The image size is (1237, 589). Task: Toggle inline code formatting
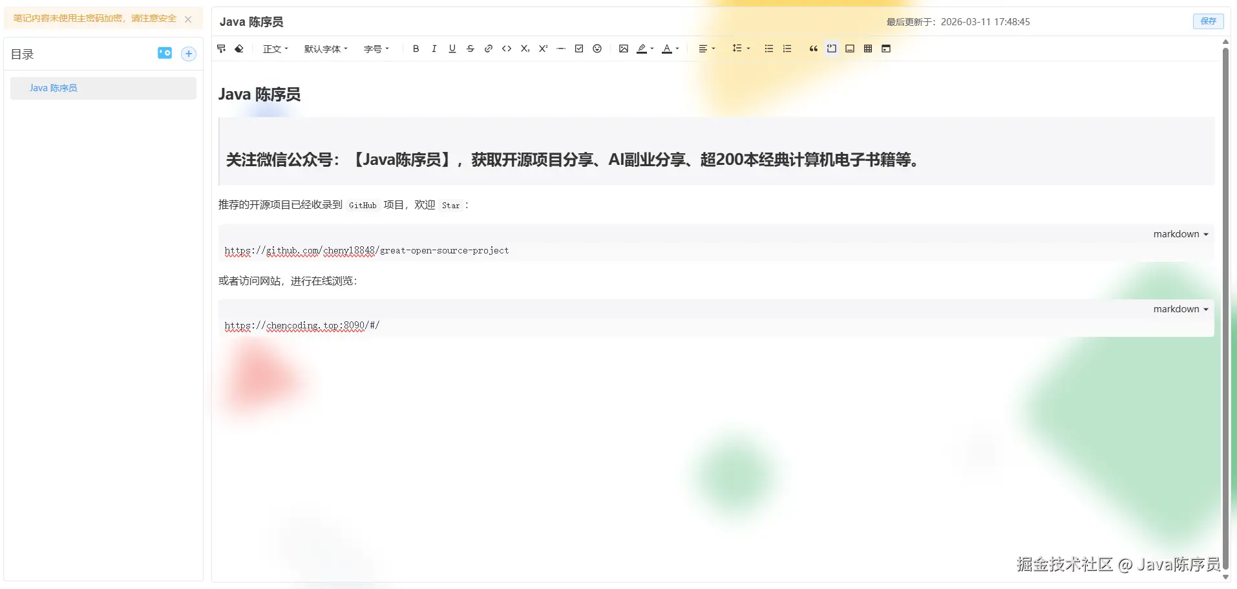(x=507, y=48)
